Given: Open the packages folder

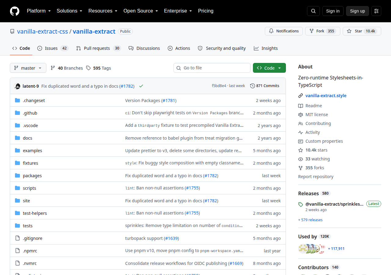Looking at the screenshot, I should pos(32,176).
